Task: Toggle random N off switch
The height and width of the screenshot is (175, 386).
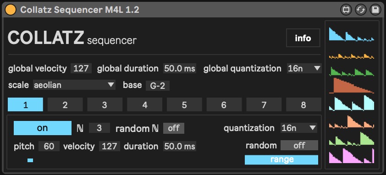Action: coord(174,128)
